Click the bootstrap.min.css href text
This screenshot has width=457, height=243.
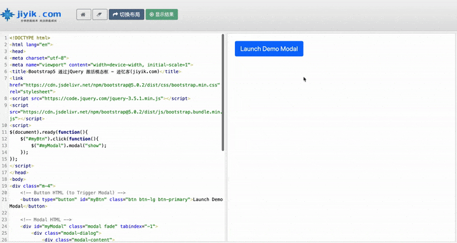114,85
